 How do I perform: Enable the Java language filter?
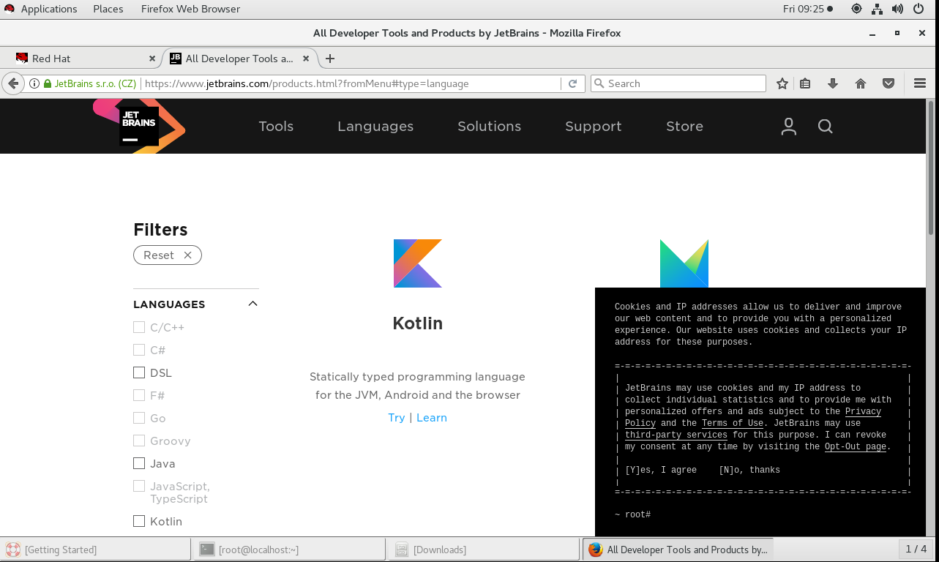(x=139, y=463)
